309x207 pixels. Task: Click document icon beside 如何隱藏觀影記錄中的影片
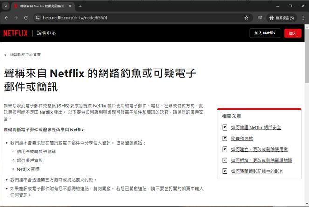225,171
